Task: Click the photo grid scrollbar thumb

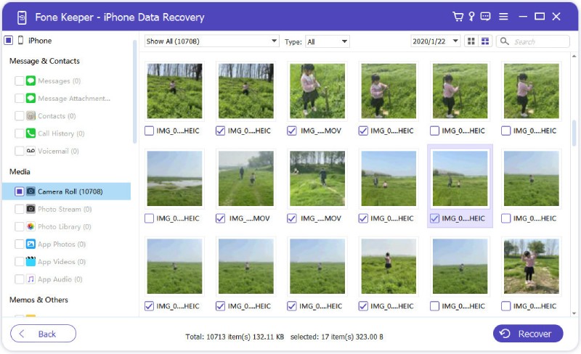Action: click(x=574, y=133)
